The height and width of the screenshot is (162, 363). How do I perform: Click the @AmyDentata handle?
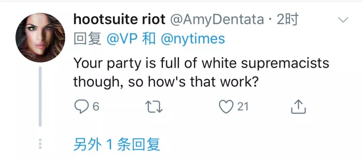[x=217, y=20]
